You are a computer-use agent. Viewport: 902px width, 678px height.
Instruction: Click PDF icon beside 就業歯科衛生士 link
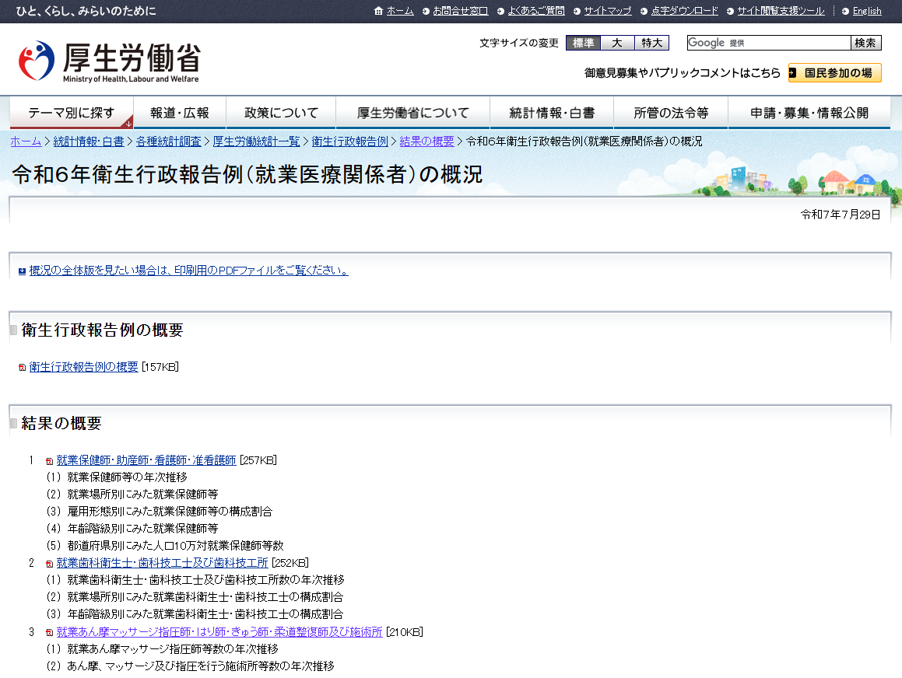coord(50,564)
